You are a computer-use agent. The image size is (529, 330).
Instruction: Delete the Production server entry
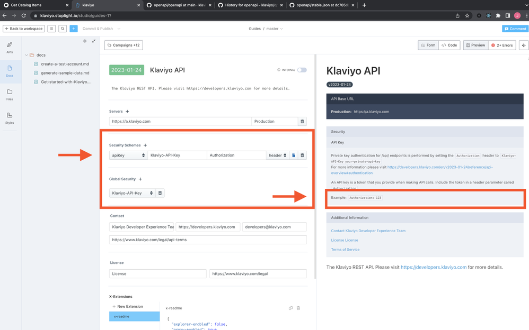click(x=302, y=122)
